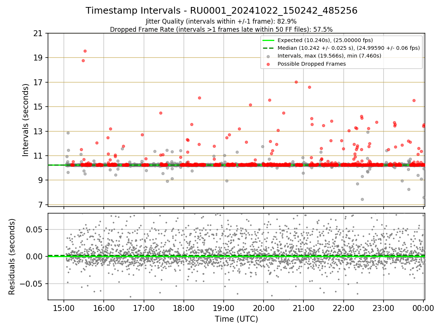
Task: Click the red dropped-frame point at 17 seconds near 20:50
Action: (296, 82)
